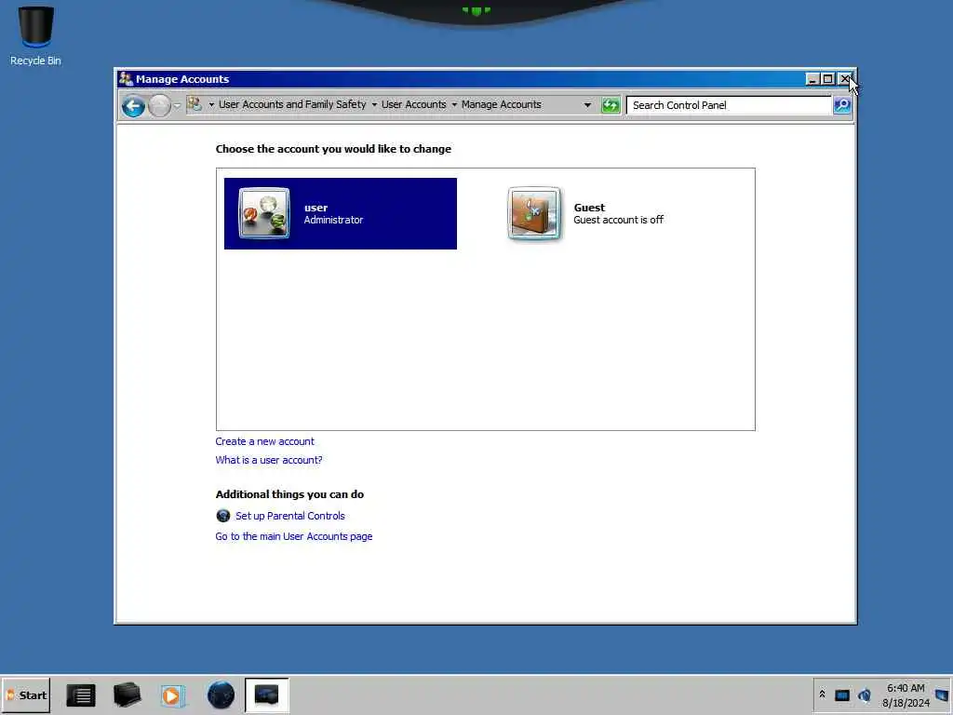The height and width of the screenshot is (715, 953).
Task: Click the active Control Panel taskbar button
Action: pyautogui.click(x=267, y=695)
